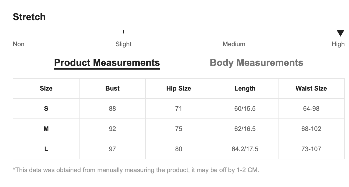Image resolution: width=349 pixels, height=187 pixels.
Task: Click the Non stretch label
Action: tap(19, 44)
